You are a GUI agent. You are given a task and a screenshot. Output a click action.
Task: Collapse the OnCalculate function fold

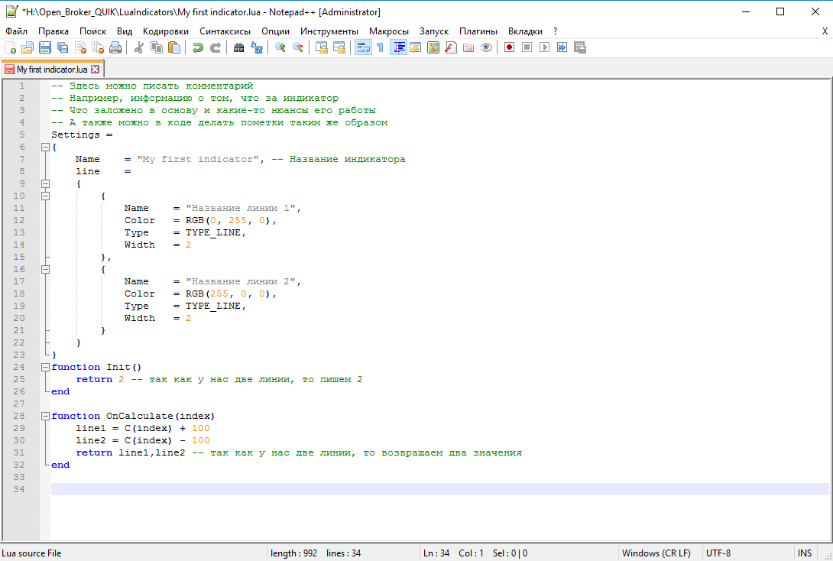click(x=46, y=416)
